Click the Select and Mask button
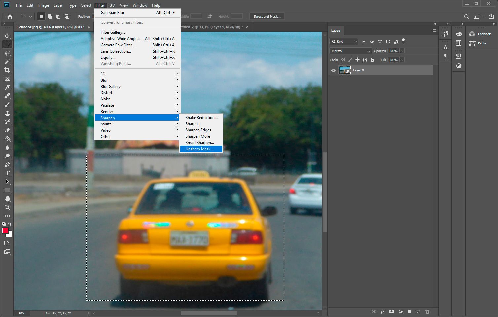Image resolution: width=498 pixels, height=317 pixels. pos(267,16)
